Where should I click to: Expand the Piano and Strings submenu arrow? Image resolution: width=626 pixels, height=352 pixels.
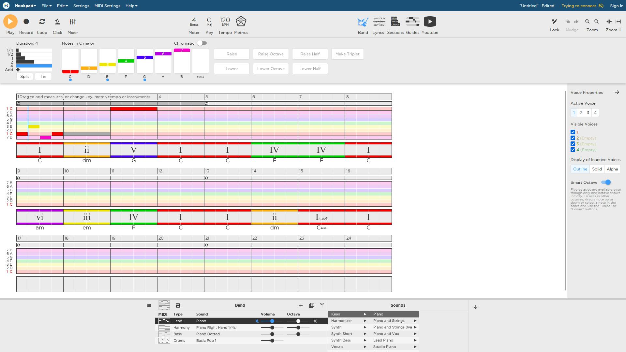[x=415, y=321]
